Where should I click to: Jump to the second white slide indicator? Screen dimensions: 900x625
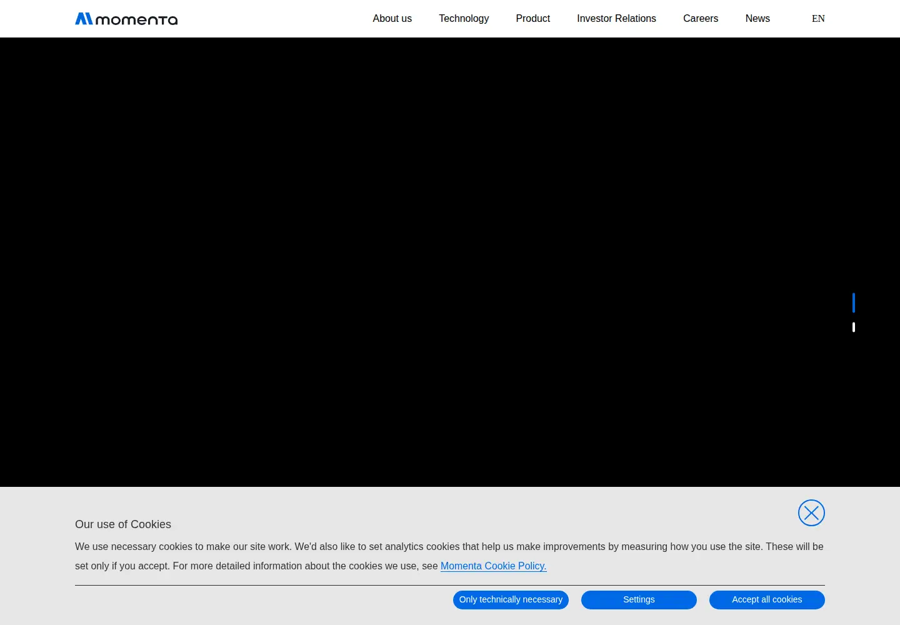(x=854, y=327)
